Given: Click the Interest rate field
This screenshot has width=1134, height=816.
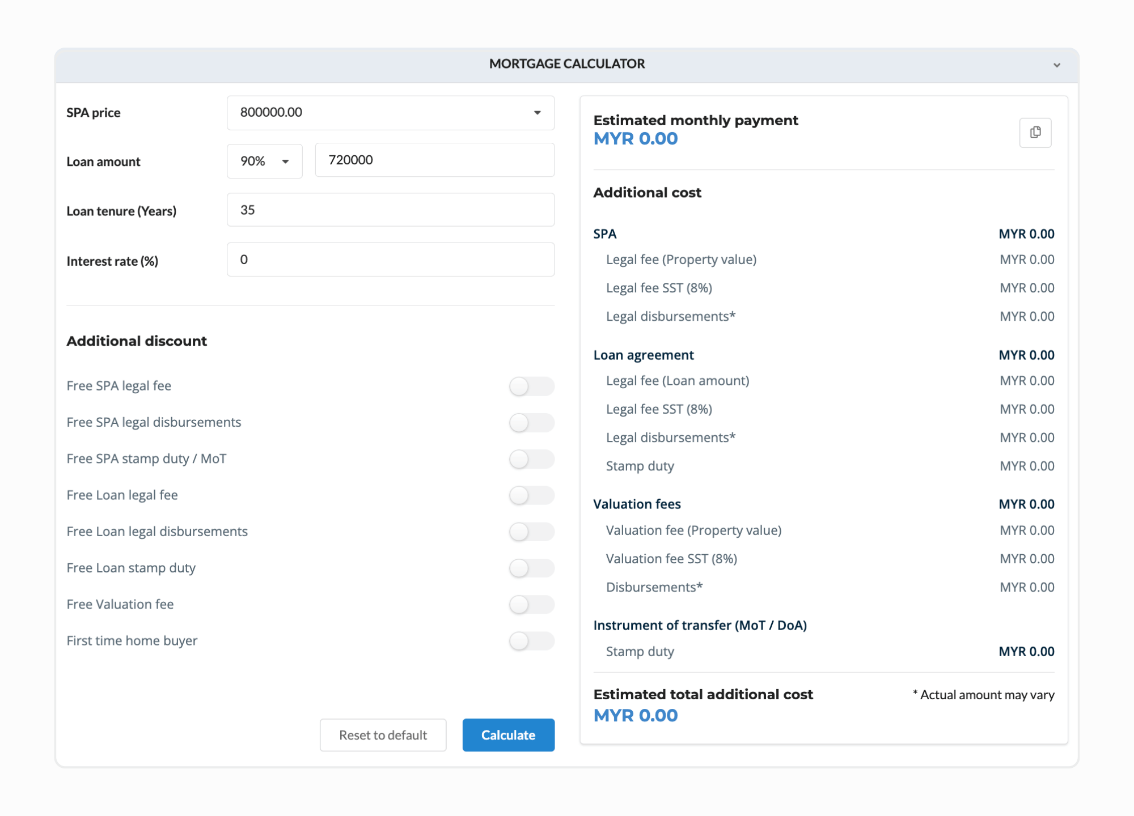Looking at the screenshot, I should 391,260.
